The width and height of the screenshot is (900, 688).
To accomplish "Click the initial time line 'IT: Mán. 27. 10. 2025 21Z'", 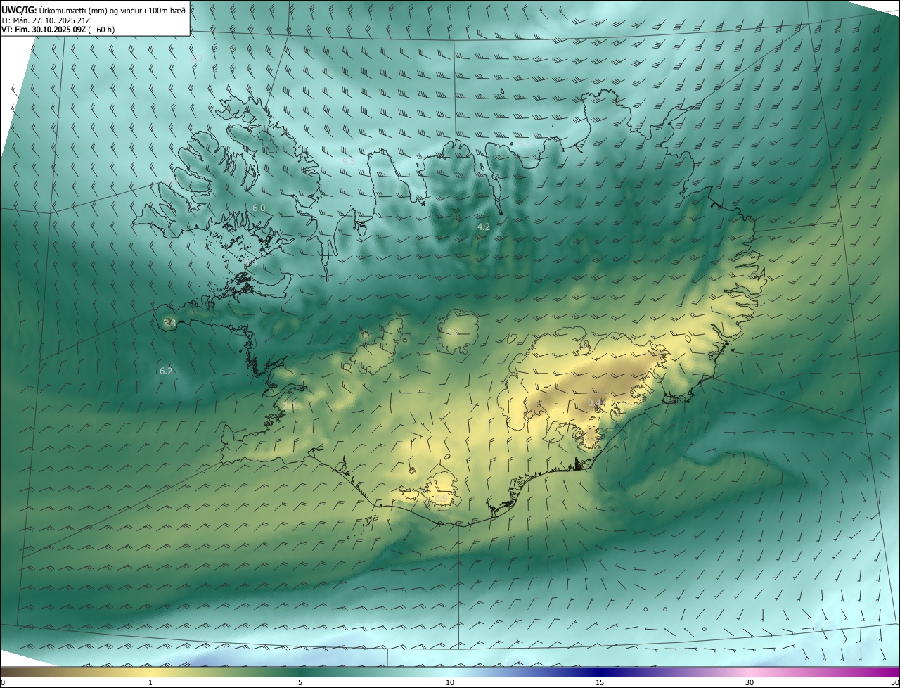I will click(x=46, y=20).
